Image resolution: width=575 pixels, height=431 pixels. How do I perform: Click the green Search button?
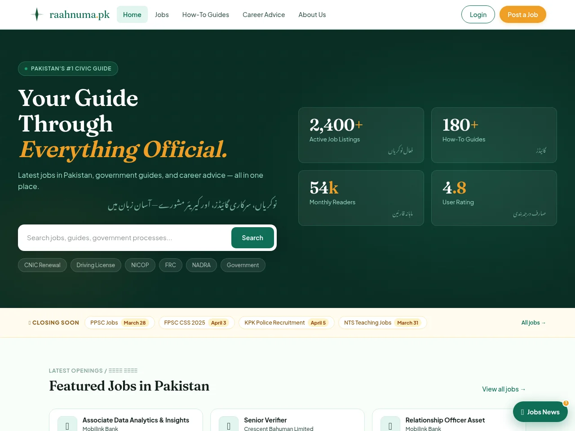252,238
